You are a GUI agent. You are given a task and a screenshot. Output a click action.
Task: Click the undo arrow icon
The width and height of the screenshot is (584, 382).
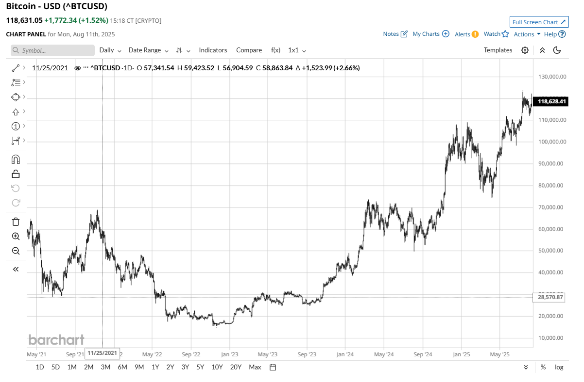point(16,188)
